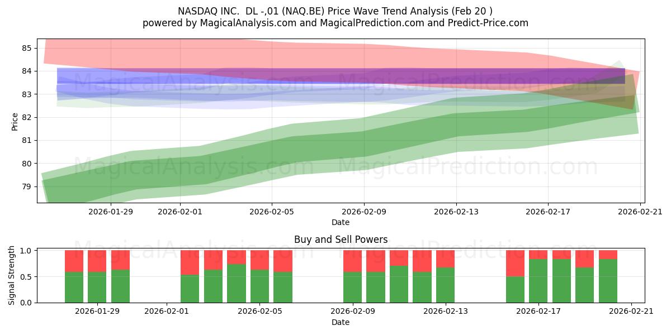
Task: Click the red sell bar segment above 2026-02-09
Action: (353, 261)
